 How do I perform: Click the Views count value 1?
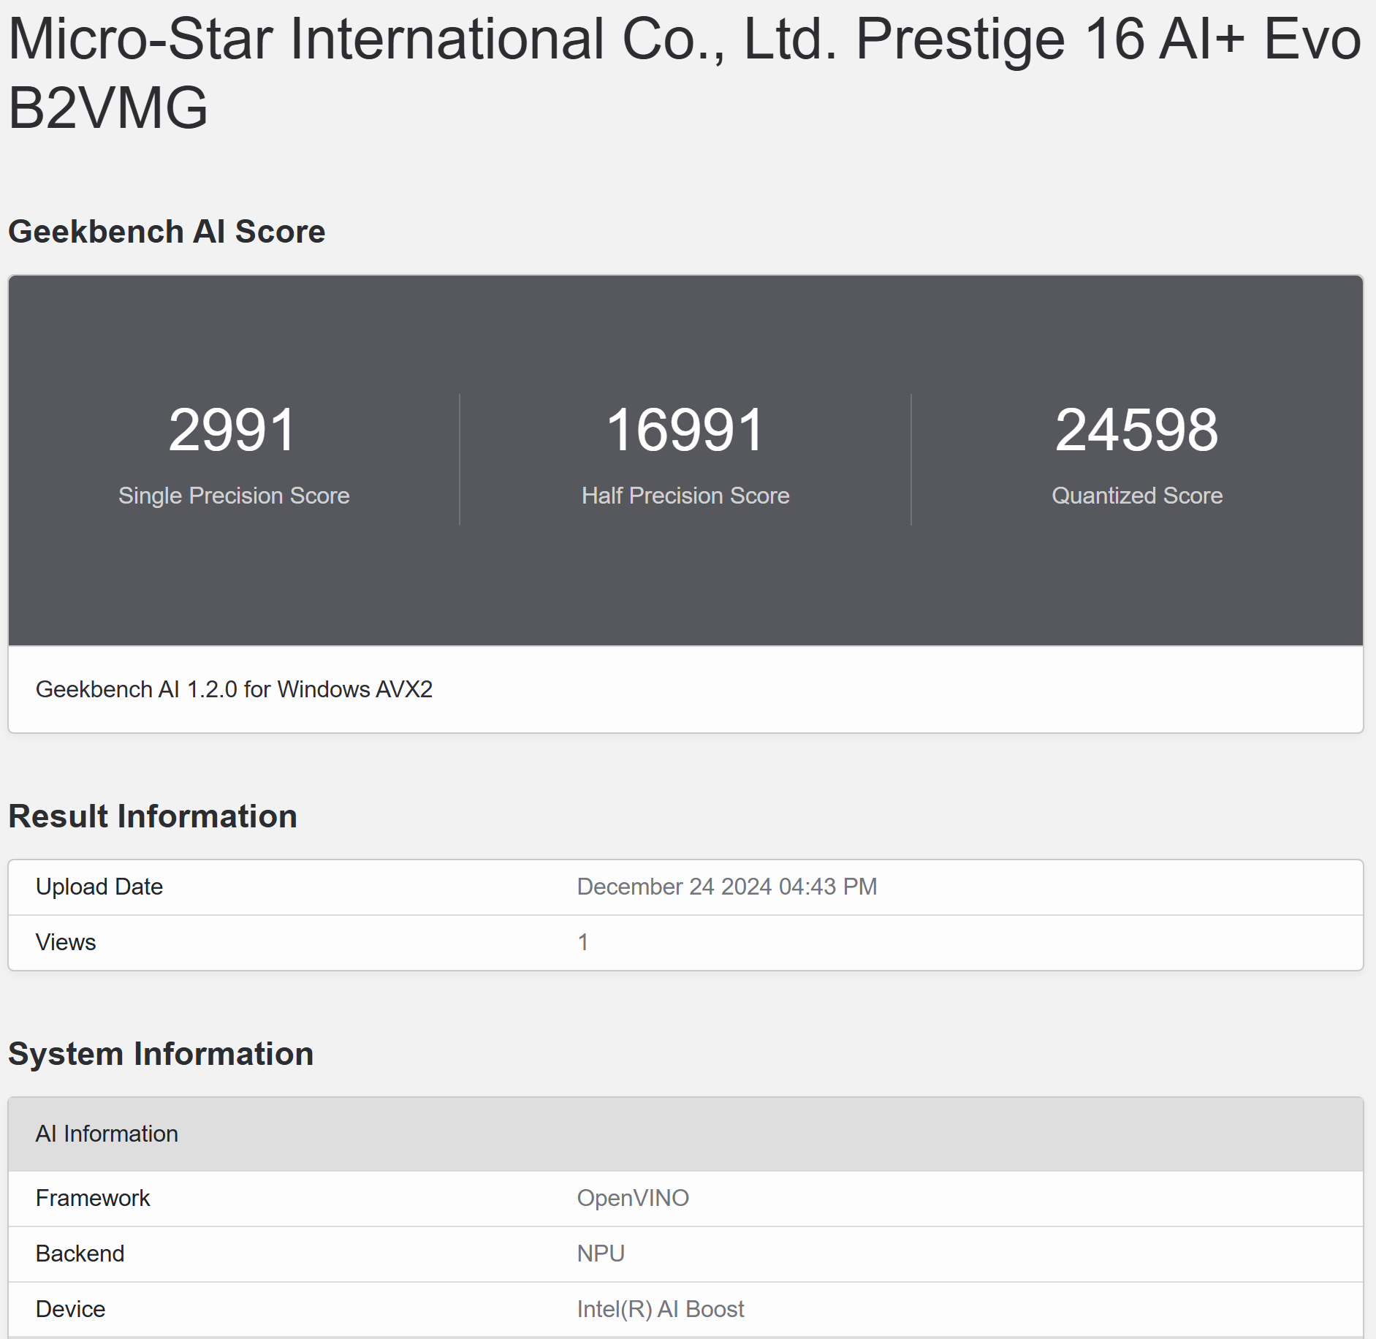click(583, 942)
